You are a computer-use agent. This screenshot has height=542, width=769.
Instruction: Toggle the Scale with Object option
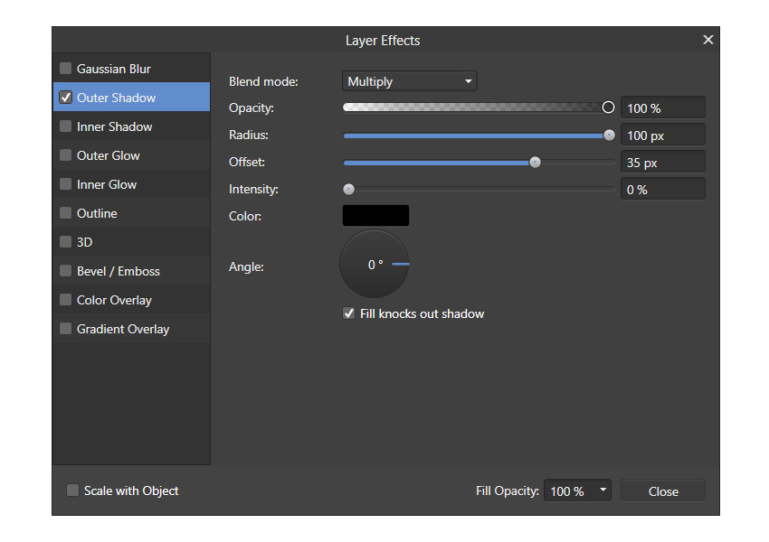click(71, 490)
